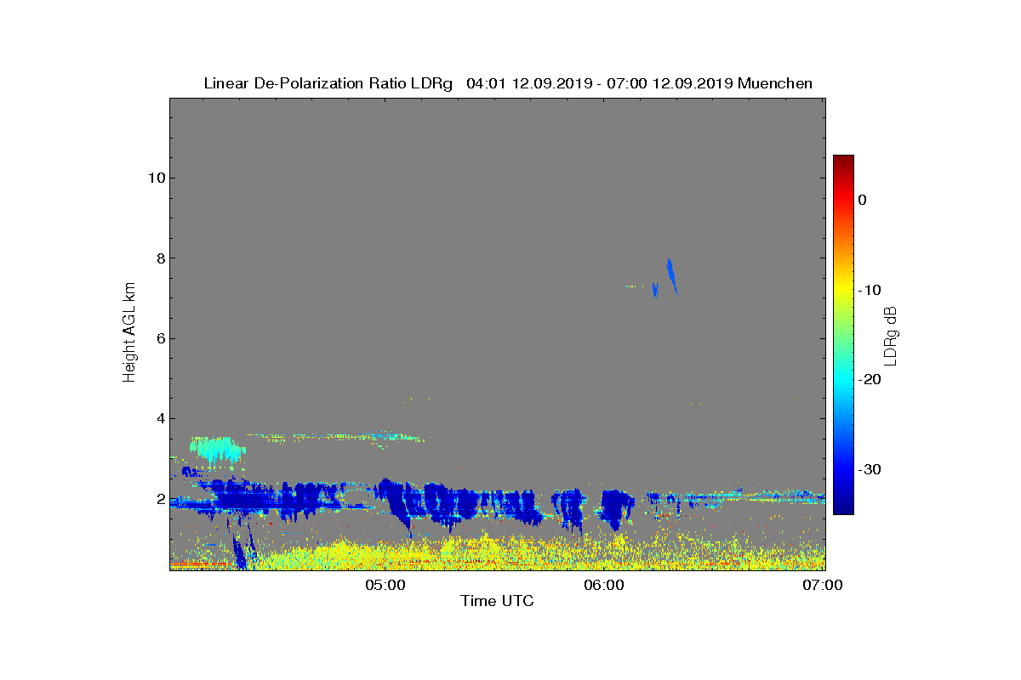The image size is (1021, 680).
Task: Click the 05:00 time tick label
Action: [x=385, y=585]
